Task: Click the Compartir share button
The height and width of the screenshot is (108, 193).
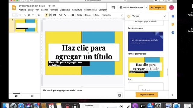Action: 157,7
